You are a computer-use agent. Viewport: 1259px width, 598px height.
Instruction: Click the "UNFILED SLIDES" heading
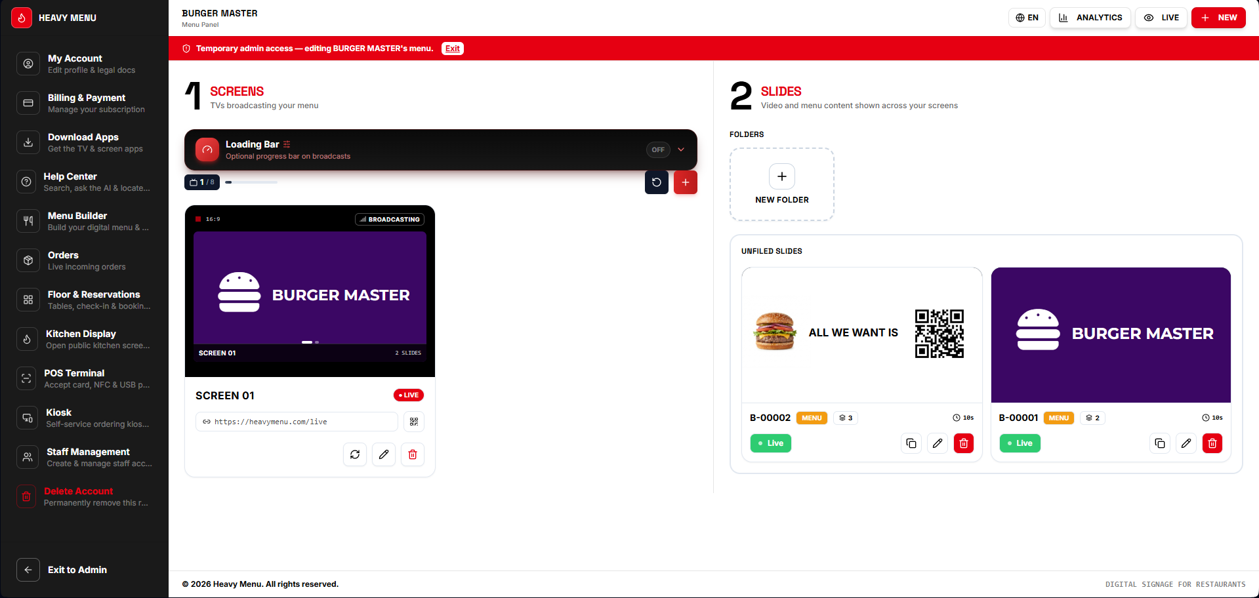(772, 251)
